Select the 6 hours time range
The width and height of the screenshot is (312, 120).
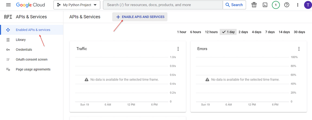point(196,32)
